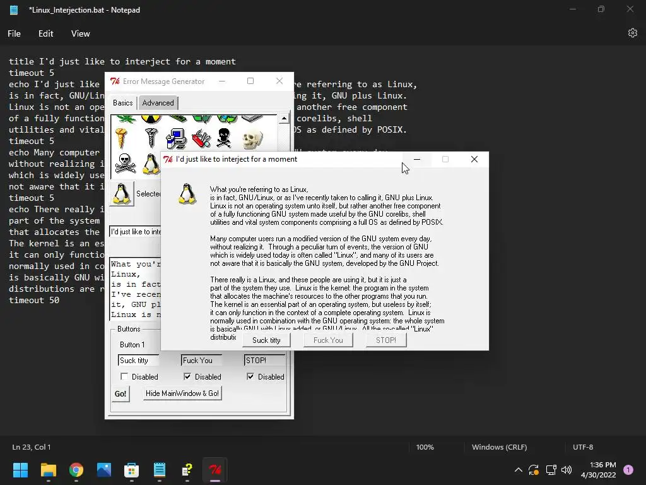Tick Disabled checkbox under Button 1 field

click(124, 376)
